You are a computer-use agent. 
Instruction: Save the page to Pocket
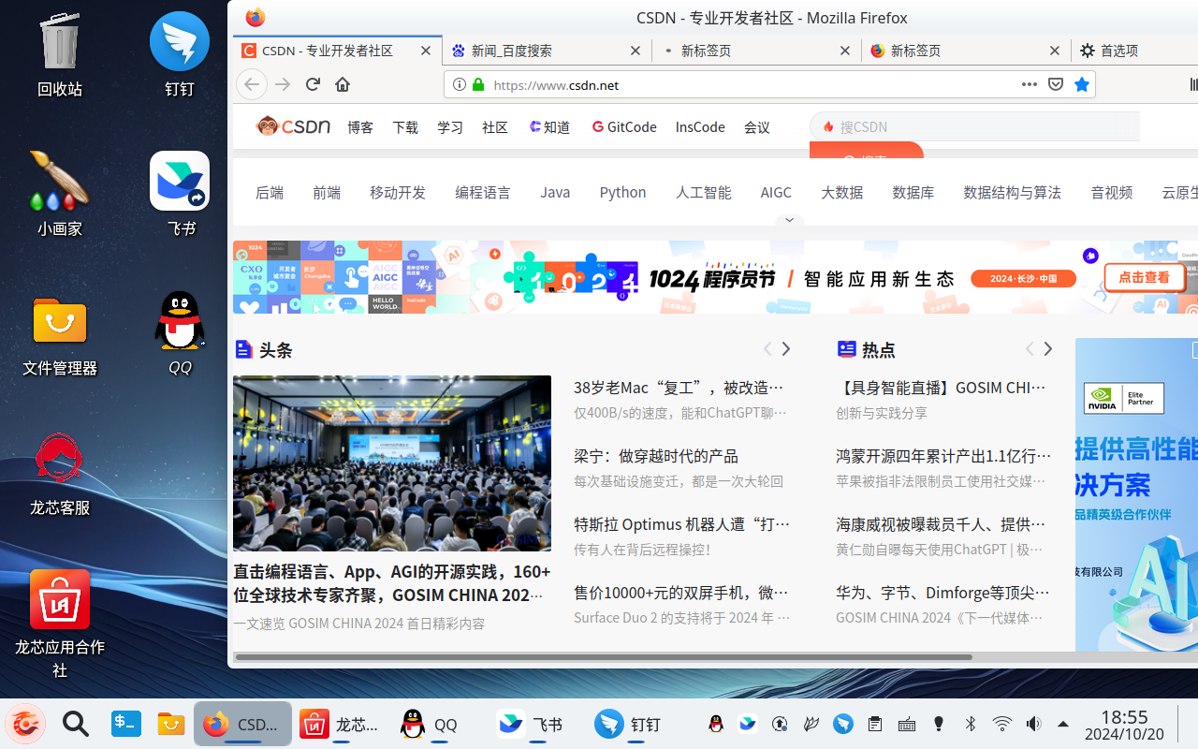pyautogui.click(x=1056, y=84)
